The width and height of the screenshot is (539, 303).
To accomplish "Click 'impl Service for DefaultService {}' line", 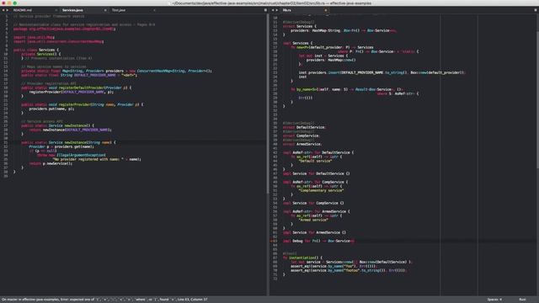I will (x=317, y=174).
